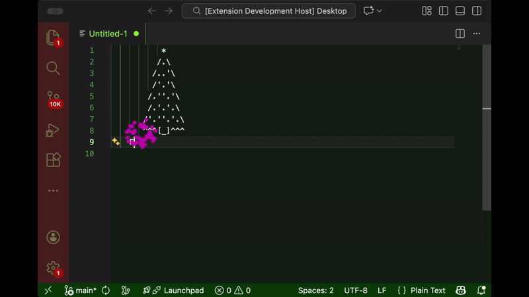Click the vertical scrollbar in the editor

(x=487, y=128)
